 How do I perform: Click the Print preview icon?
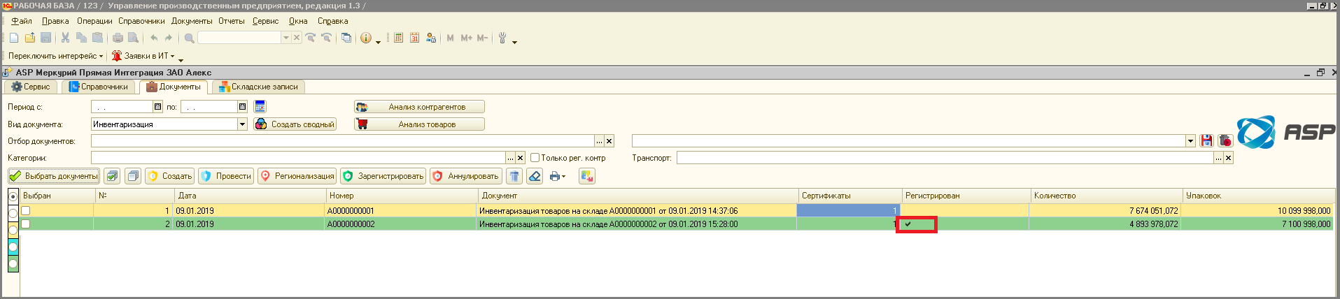pos(133,38)
